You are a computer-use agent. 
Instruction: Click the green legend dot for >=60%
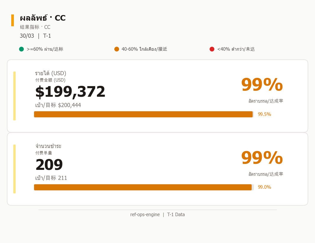click(x=22, y=49)
